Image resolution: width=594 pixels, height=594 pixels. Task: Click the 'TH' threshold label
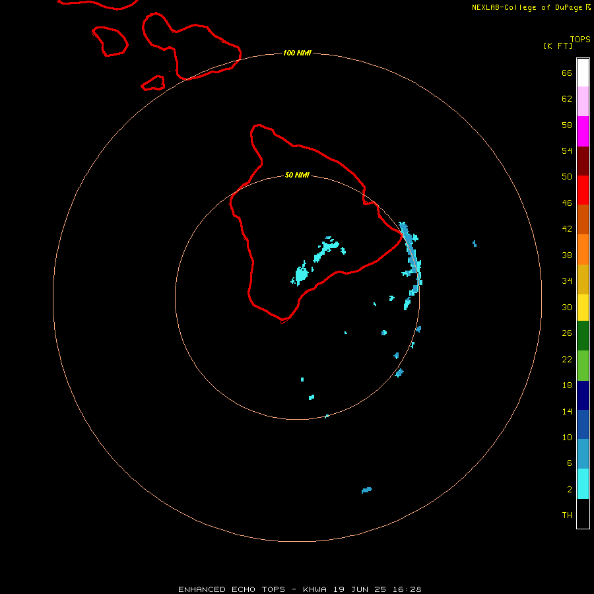tap(567, 515)
